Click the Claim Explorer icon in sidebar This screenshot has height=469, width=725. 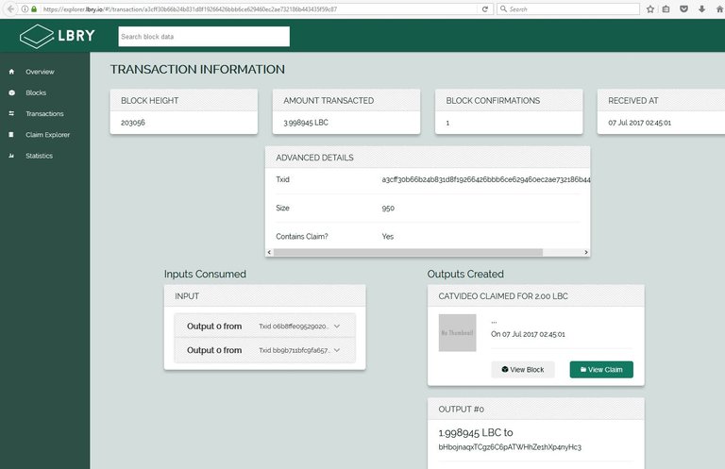(x=11, y=135)
